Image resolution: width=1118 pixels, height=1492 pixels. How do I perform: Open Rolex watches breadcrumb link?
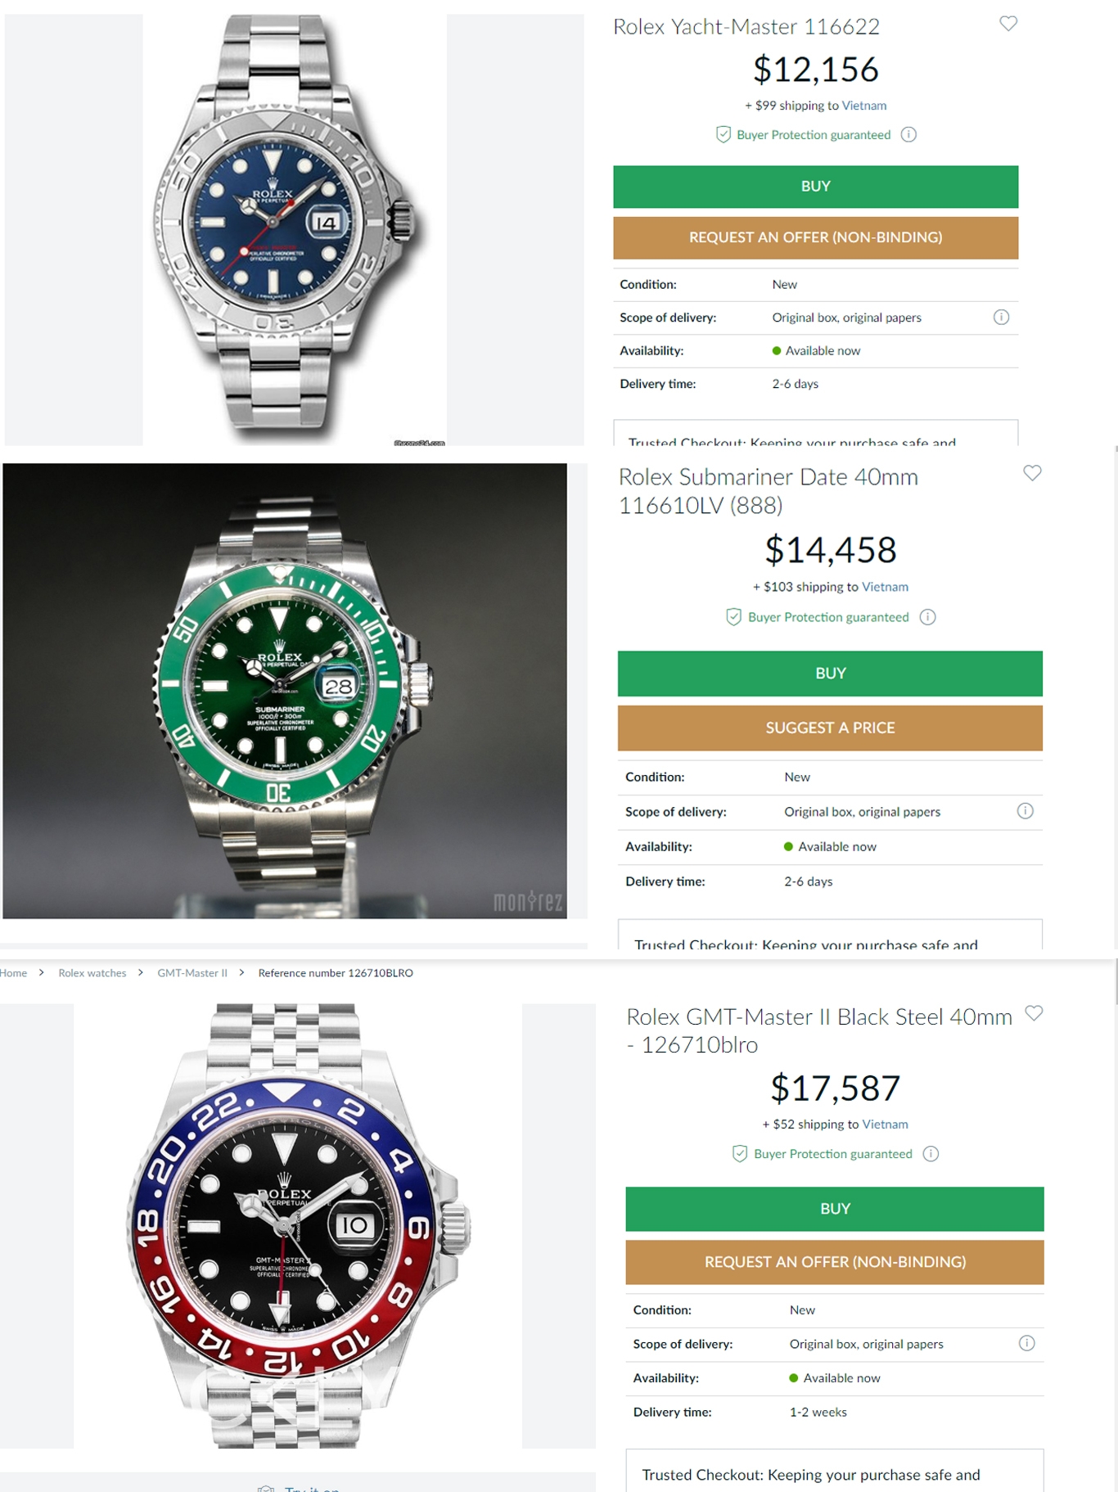(x=92, y=973)
